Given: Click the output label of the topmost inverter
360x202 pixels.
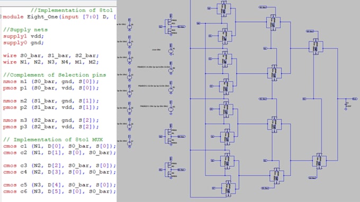Looking at the screenshot, I should [x=182, y=27].
